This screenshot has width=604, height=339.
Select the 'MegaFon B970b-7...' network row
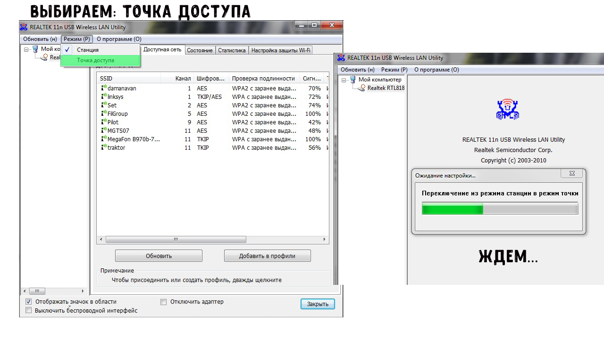(213, 139)
